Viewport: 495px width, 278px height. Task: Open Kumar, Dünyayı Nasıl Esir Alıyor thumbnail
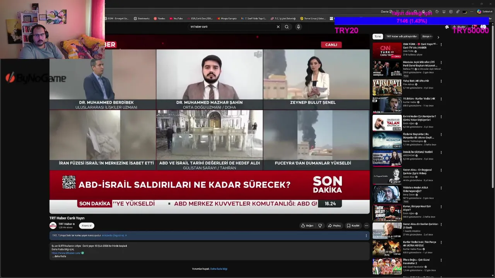[387, 213]
